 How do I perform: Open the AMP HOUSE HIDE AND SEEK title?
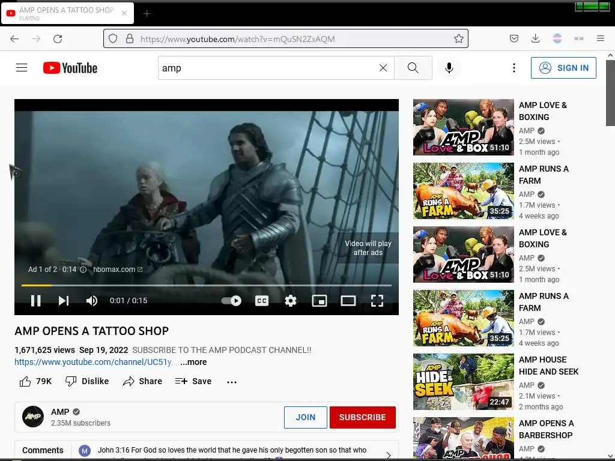[548, 366]
